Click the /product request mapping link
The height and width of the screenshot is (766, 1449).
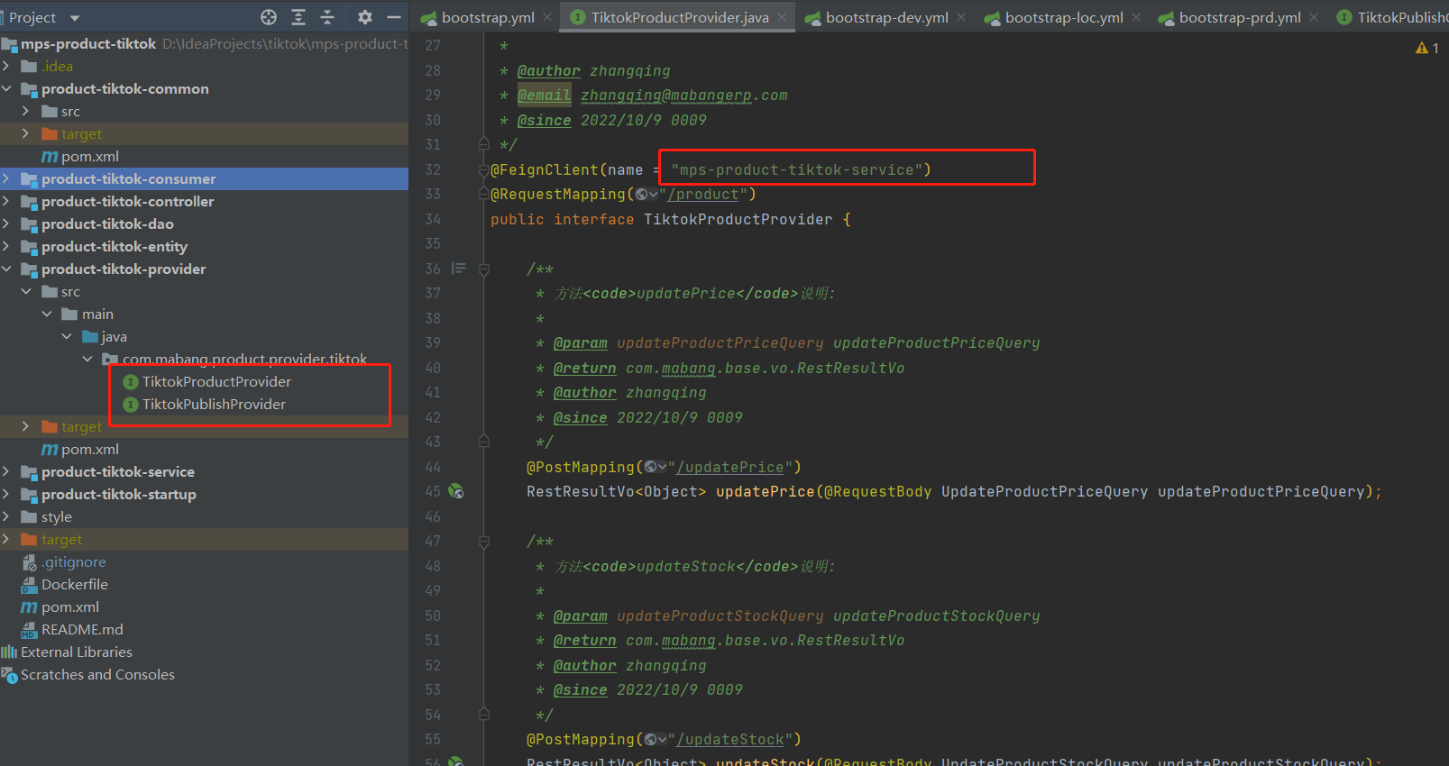pos(703,195)
